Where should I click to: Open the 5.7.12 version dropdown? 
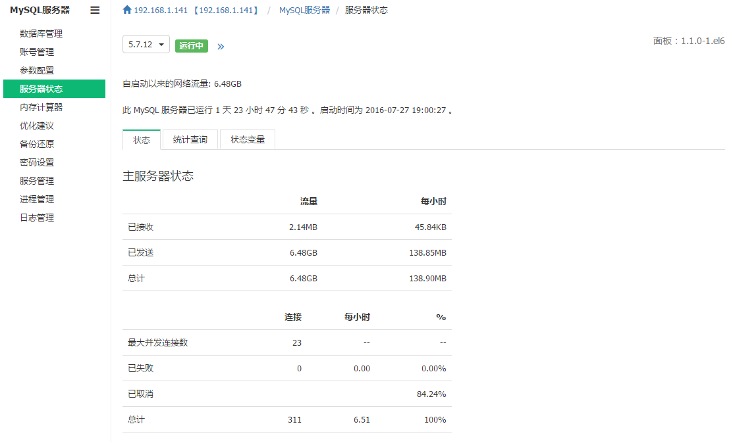click(146, 44)
